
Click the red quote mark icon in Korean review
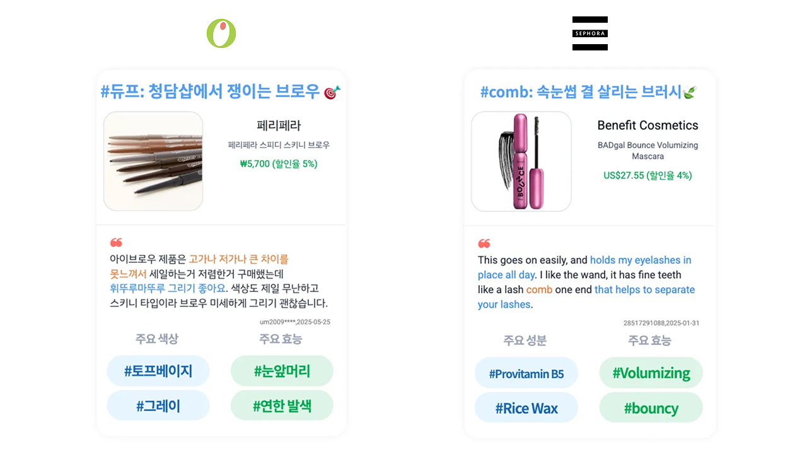point(116,243)
